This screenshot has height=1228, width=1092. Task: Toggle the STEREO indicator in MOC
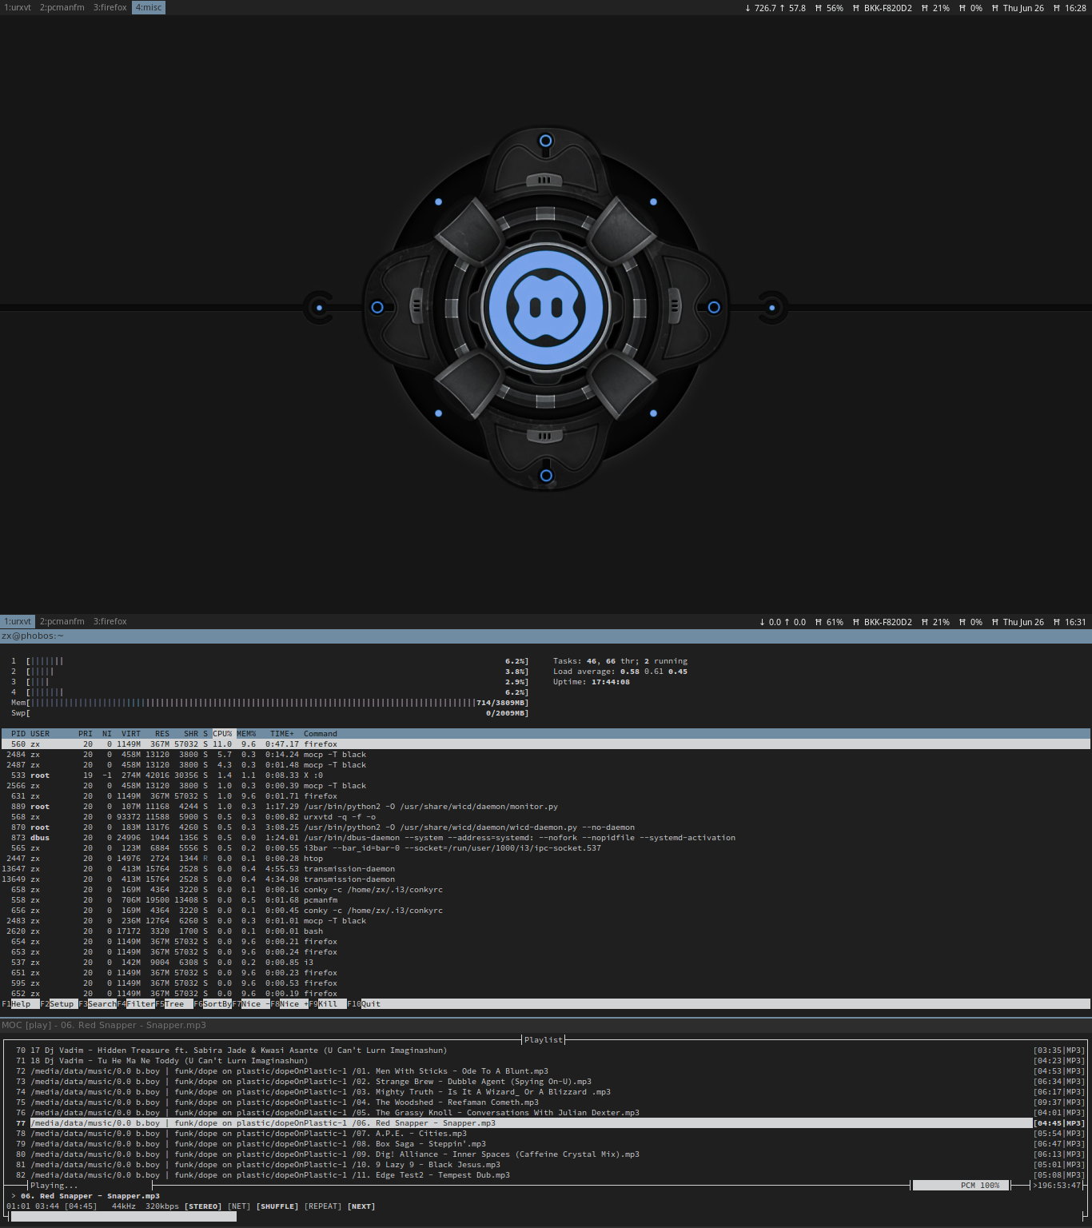(203, 1206)
